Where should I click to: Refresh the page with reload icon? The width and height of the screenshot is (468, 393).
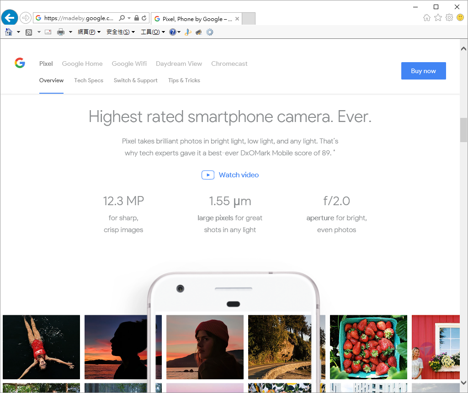[144, 18]
